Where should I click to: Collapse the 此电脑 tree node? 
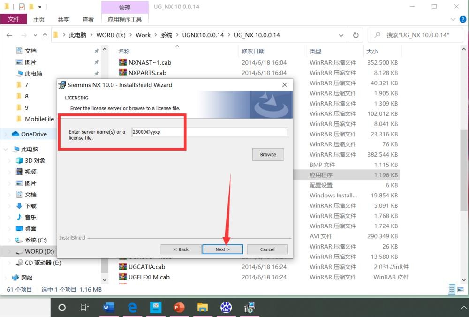[6, 150]
